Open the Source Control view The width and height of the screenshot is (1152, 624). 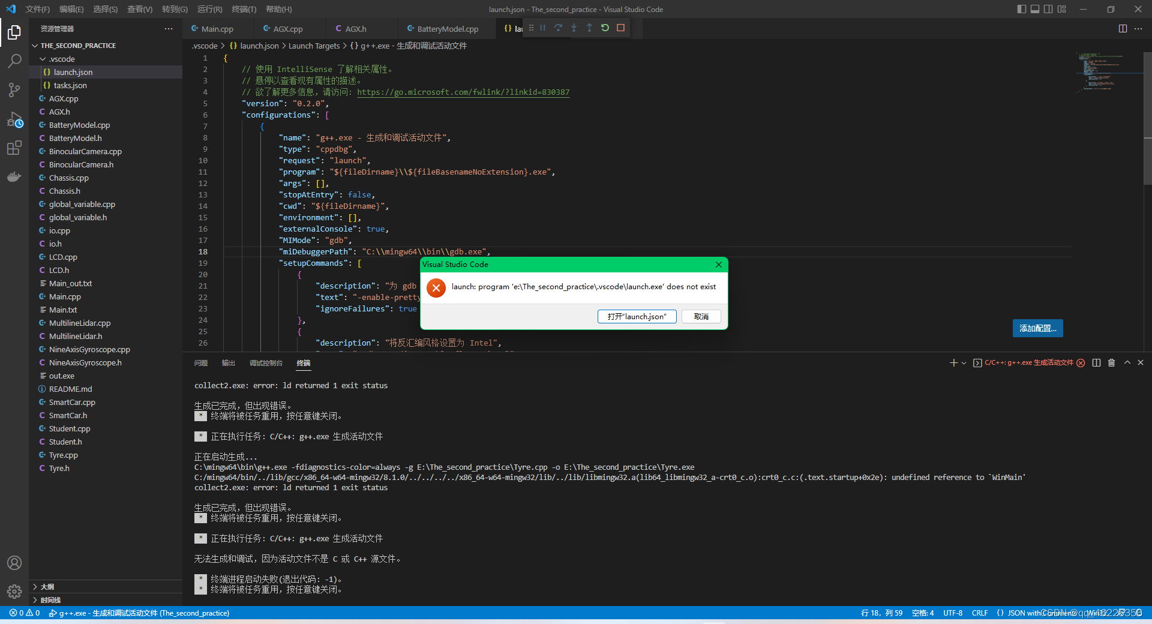[14, 90]
